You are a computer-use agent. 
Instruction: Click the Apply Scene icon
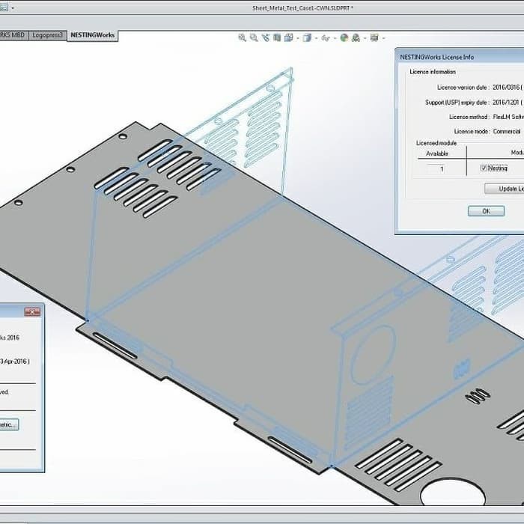coord(356,37)
